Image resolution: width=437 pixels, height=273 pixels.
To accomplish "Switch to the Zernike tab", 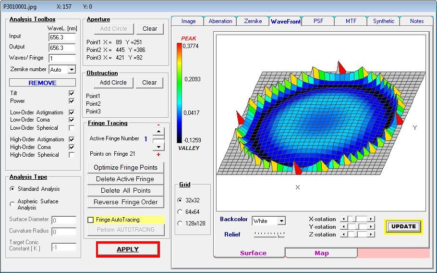I will (x=253, y=21).
